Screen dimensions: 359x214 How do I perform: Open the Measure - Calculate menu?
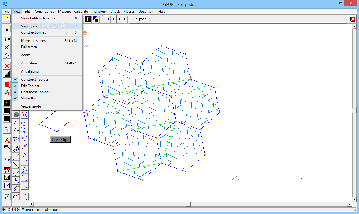(73, 12)
